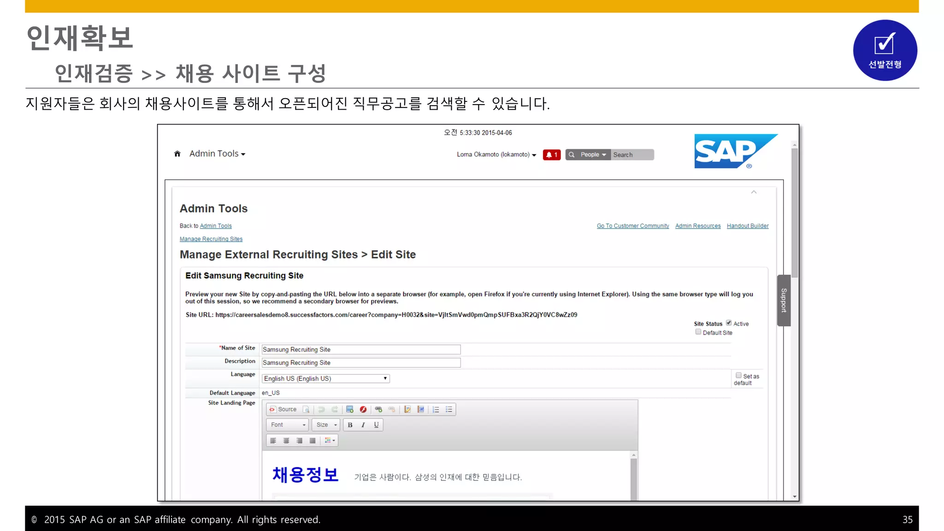Open the Admin Resources link
The image size is (944, 531).
tap(698, 226)
